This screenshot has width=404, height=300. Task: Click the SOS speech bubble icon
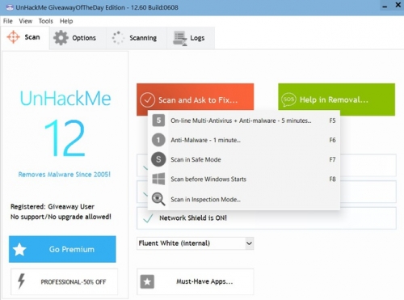point(288,99)
